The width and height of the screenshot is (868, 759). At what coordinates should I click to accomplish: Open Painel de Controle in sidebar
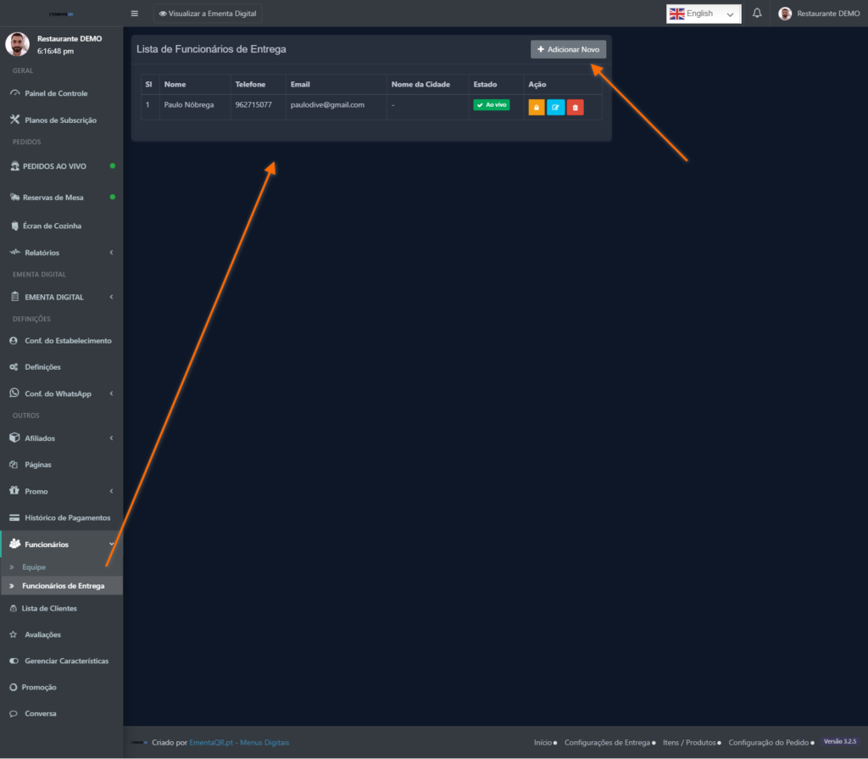click(x=56, y=93)
